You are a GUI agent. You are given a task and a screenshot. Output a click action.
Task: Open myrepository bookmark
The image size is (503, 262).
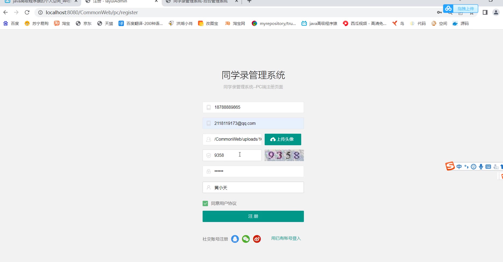point(274,23)
